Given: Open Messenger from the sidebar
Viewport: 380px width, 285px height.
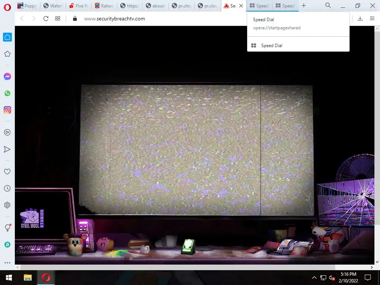Looking at the screenshot, I should coord(7,76).
